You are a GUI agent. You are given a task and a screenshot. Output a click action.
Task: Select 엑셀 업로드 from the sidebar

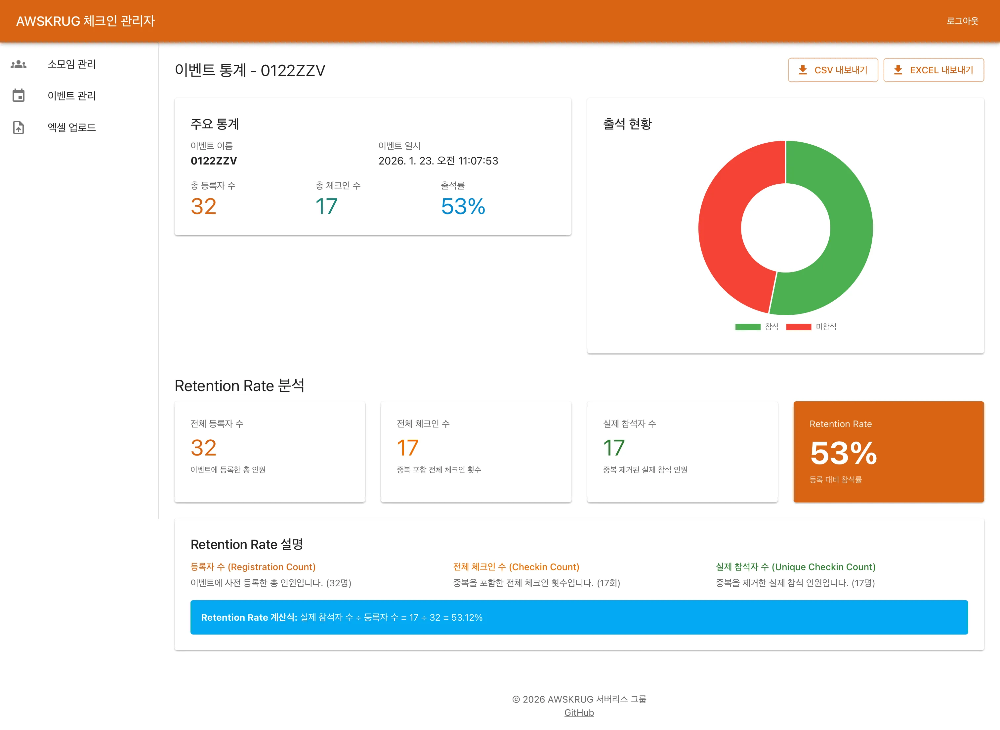coord(72,127)
